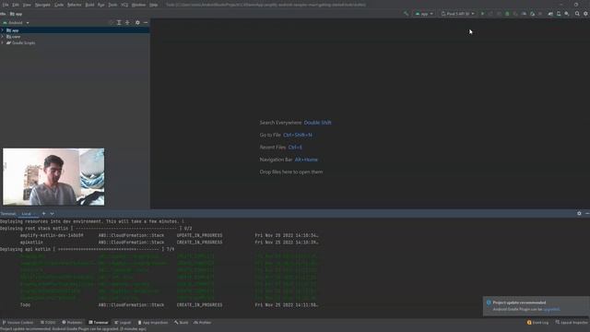Image resolution: width=590 pixels, height=332 pixels.
Task: Click Expand All icon in Project panel
Action: 119,22
